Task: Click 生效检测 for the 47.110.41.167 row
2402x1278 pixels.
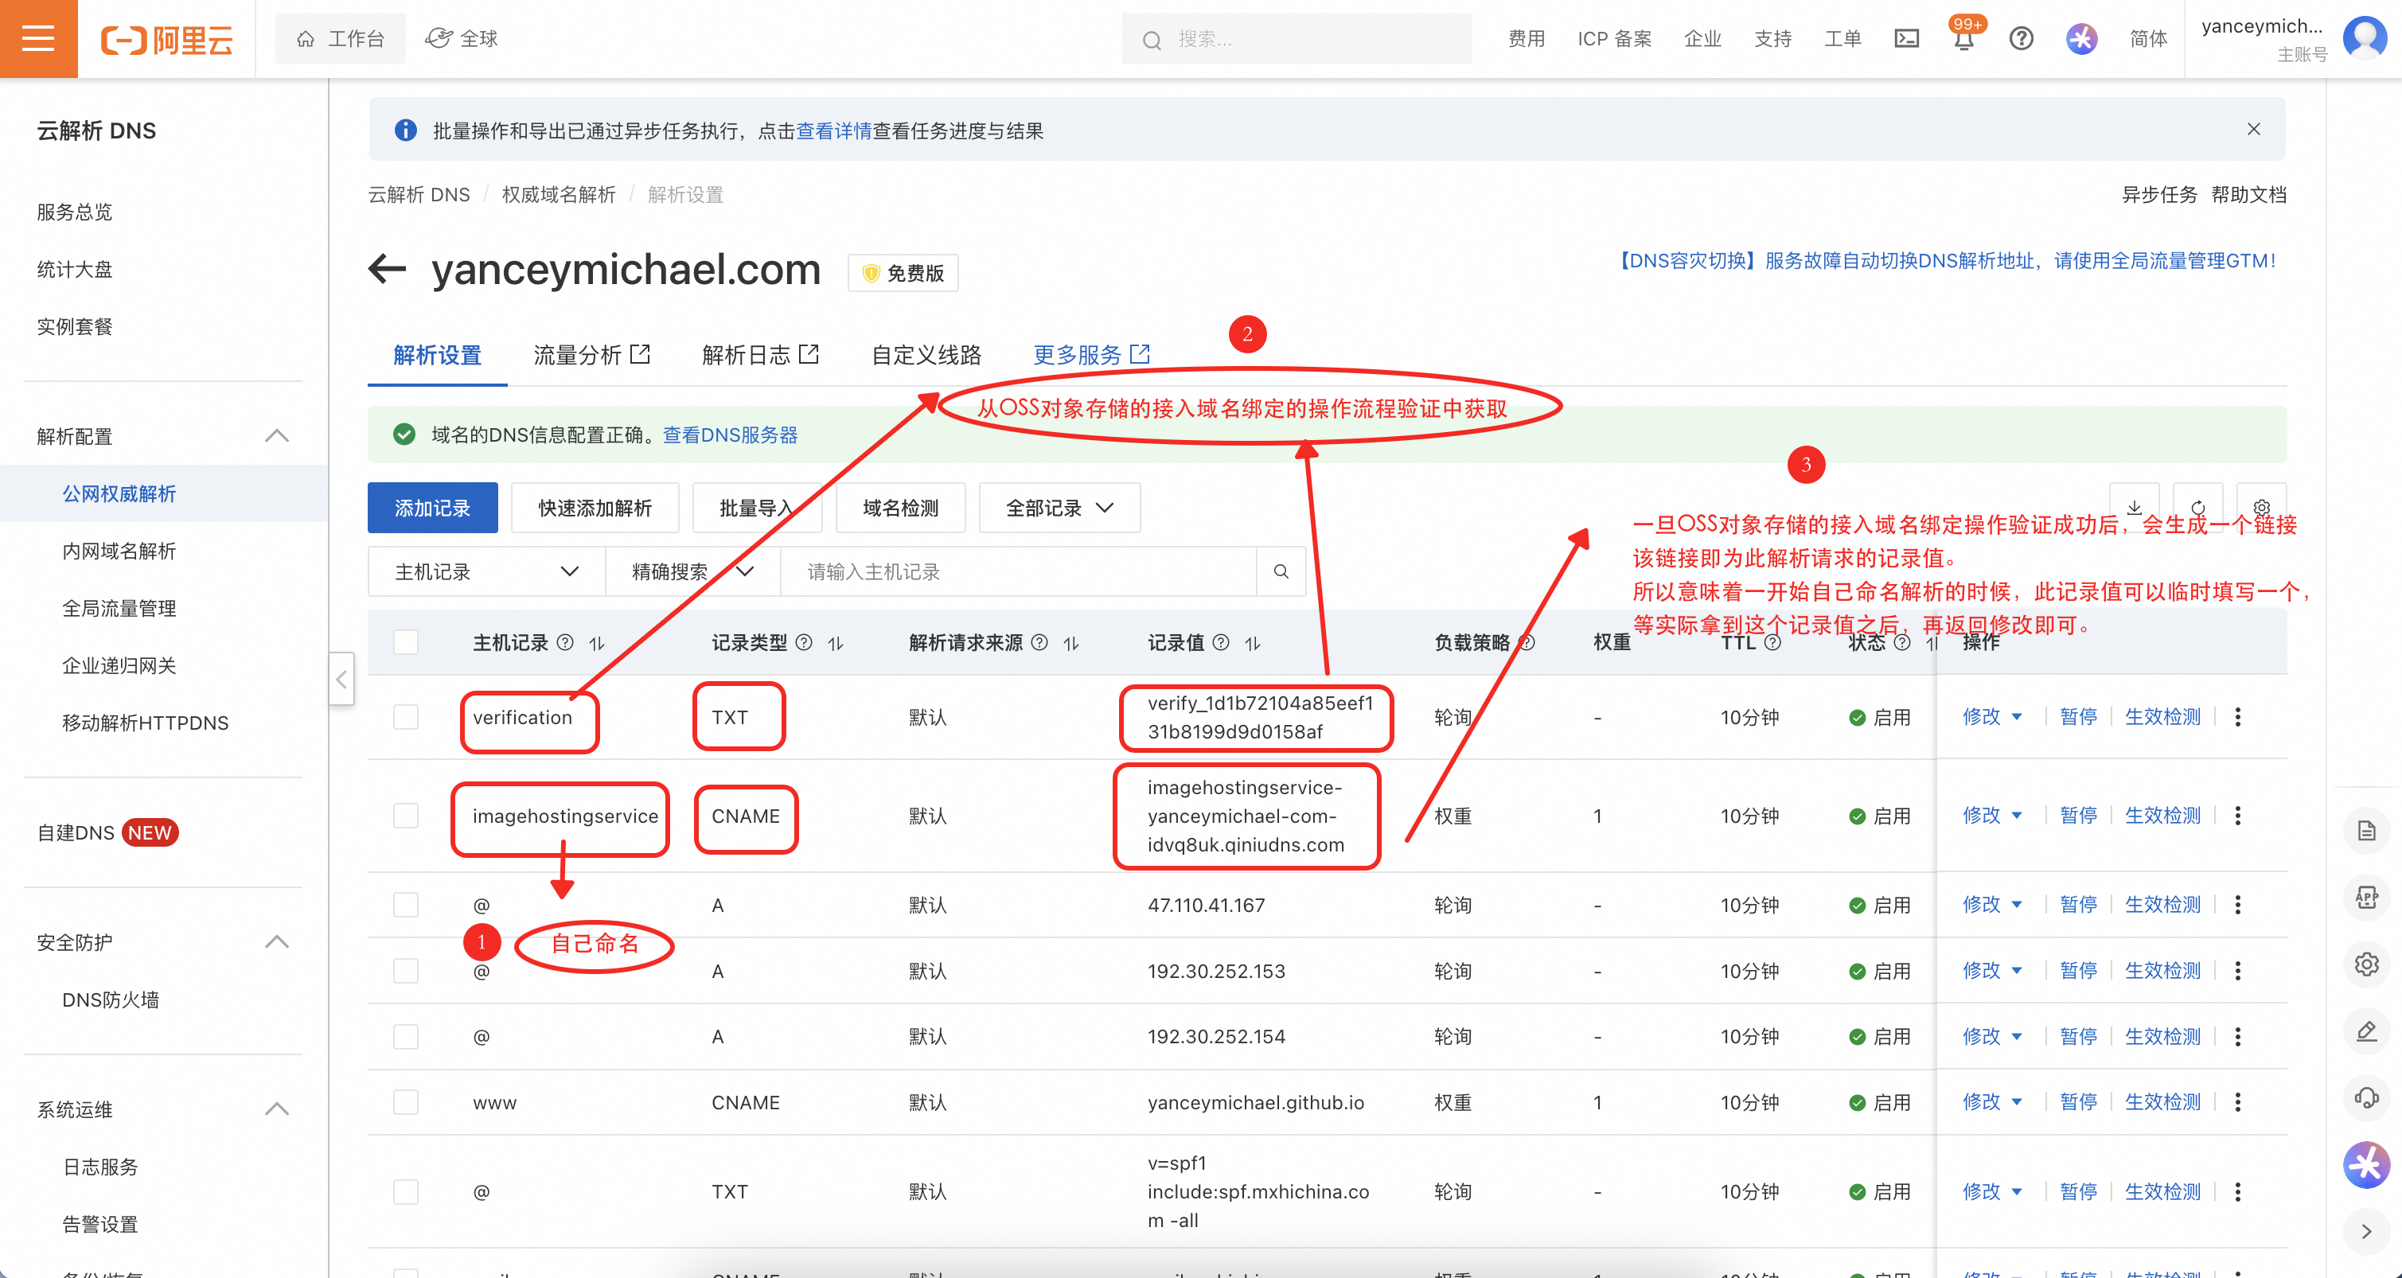Action: (2162, 905)
